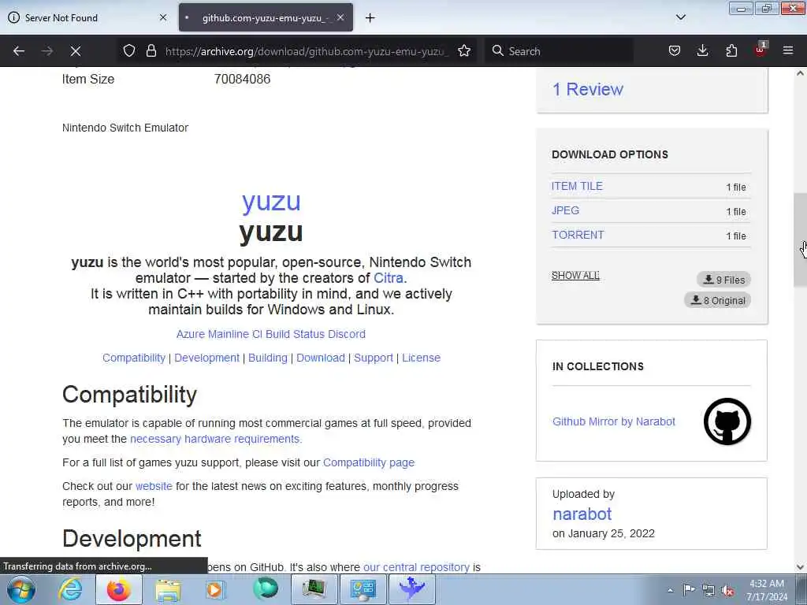Screen dimensions: 807x605
Task: Jump to the Support anchor link
Action: tap(373, 358)
